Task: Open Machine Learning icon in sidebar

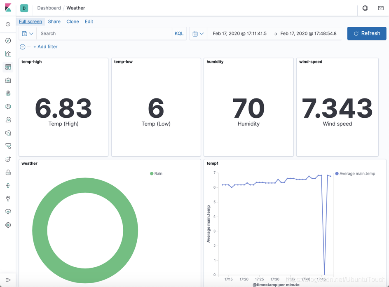Action: pyautogui.click(x=8, y=106)
